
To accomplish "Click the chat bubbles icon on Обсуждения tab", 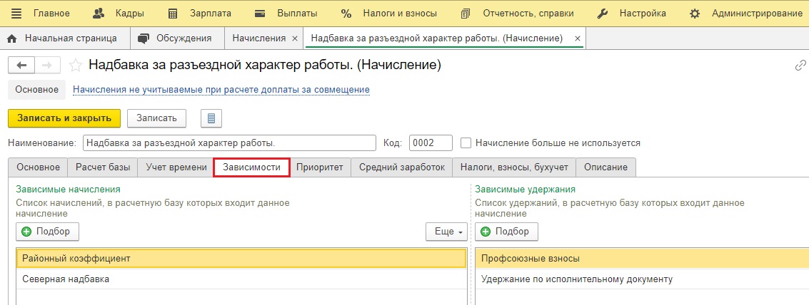I will pos(144,38).
